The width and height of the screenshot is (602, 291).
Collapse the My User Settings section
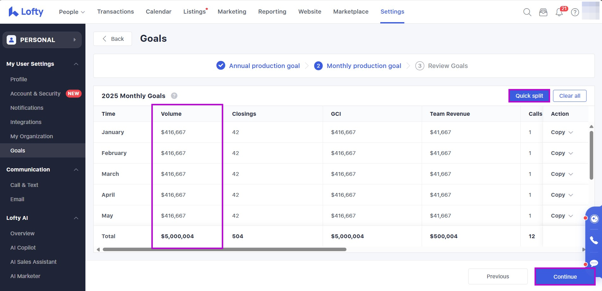(x=76, y=64)
